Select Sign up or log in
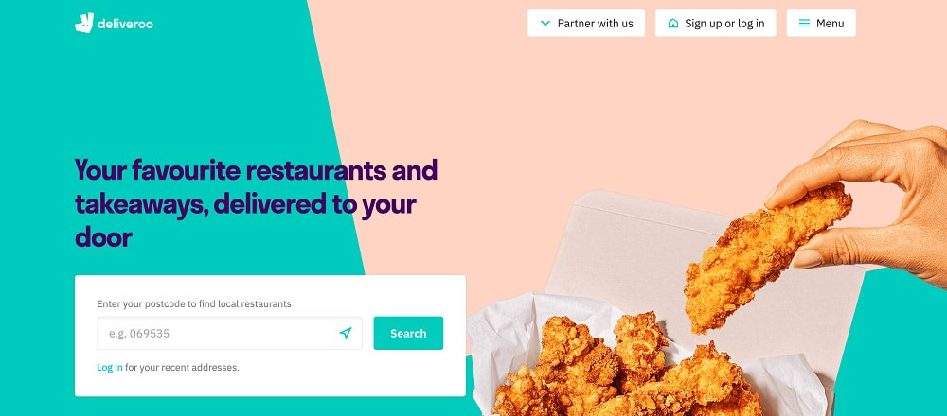Viewport: 947px width, 416px height. click(716, 23)
